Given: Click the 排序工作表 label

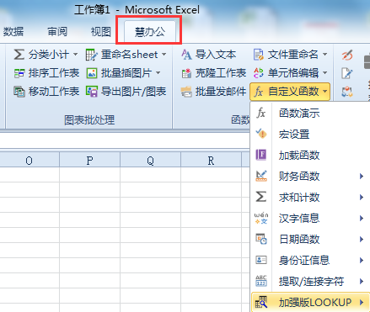Looking at the screenshot, I should click(54, 73).
